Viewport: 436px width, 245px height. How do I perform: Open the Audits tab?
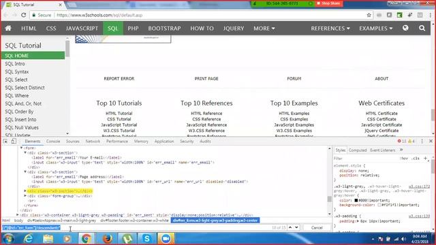point(205,141)
